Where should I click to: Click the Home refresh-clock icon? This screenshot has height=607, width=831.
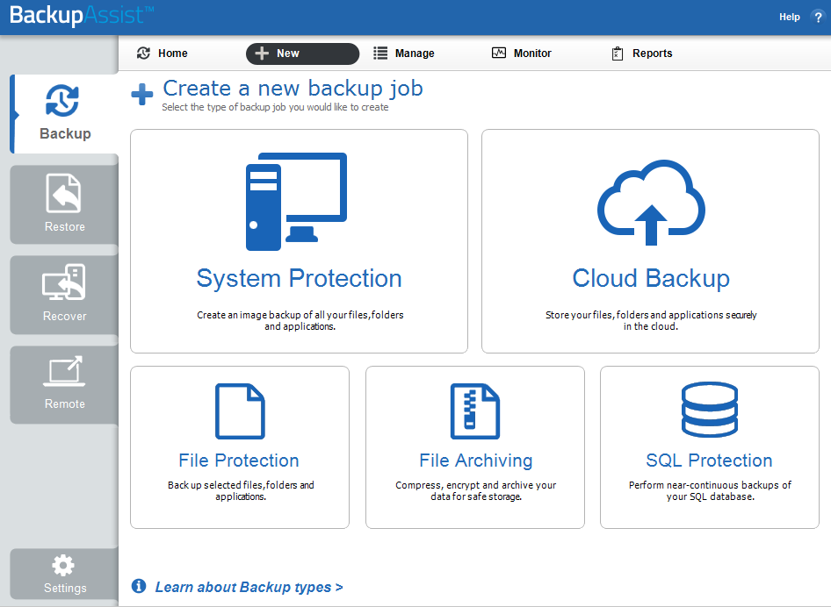(143, 53)
